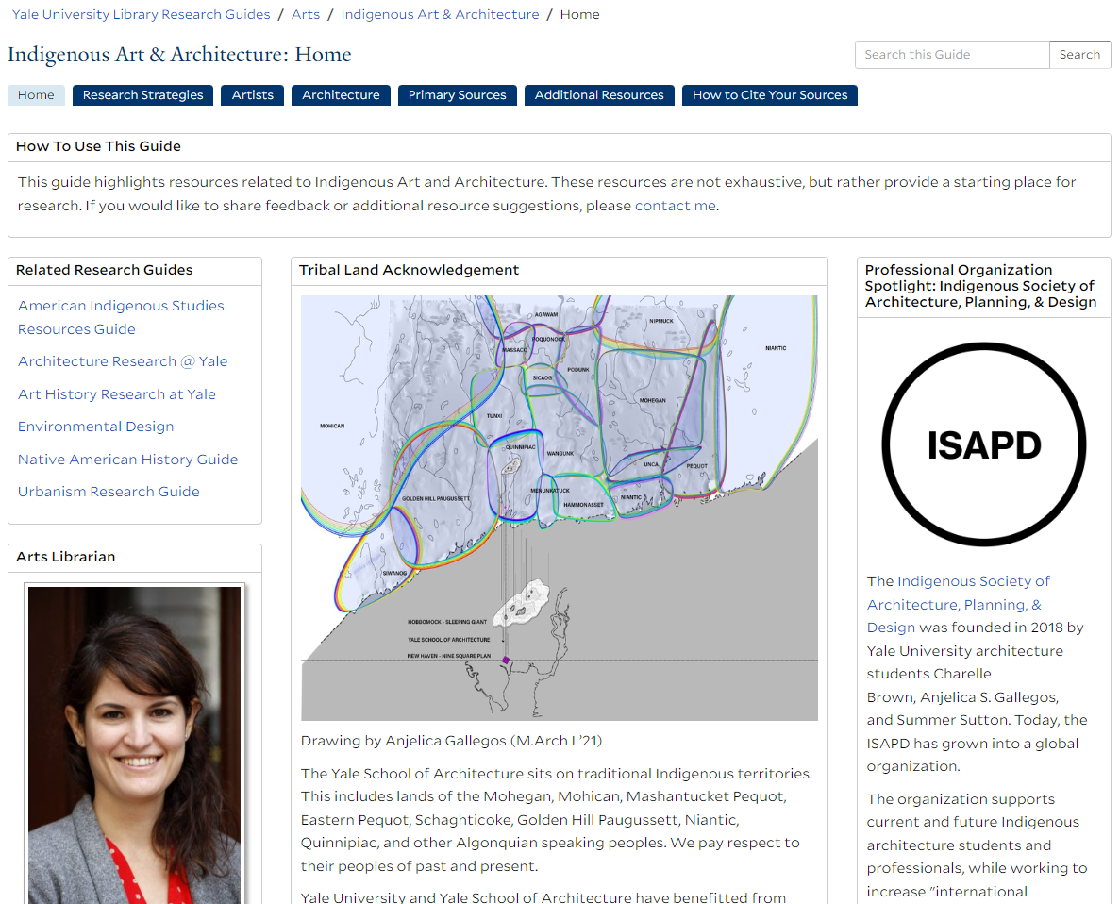Click the Drawing by Anjelica Gallegos caption
Image resolution: width=1120 pixels, height=904 pixels.
[x=451, y=741]
